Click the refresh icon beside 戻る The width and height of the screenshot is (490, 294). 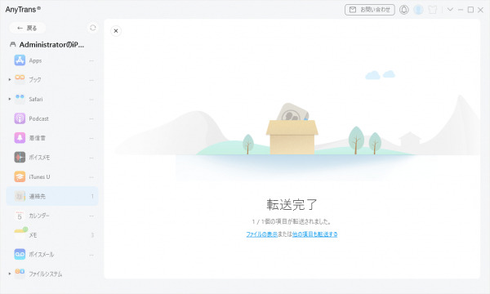[93, 28]
